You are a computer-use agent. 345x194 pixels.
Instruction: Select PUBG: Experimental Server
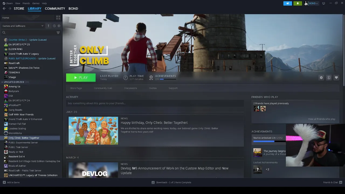pyautogui.click(x=23, y=143)
